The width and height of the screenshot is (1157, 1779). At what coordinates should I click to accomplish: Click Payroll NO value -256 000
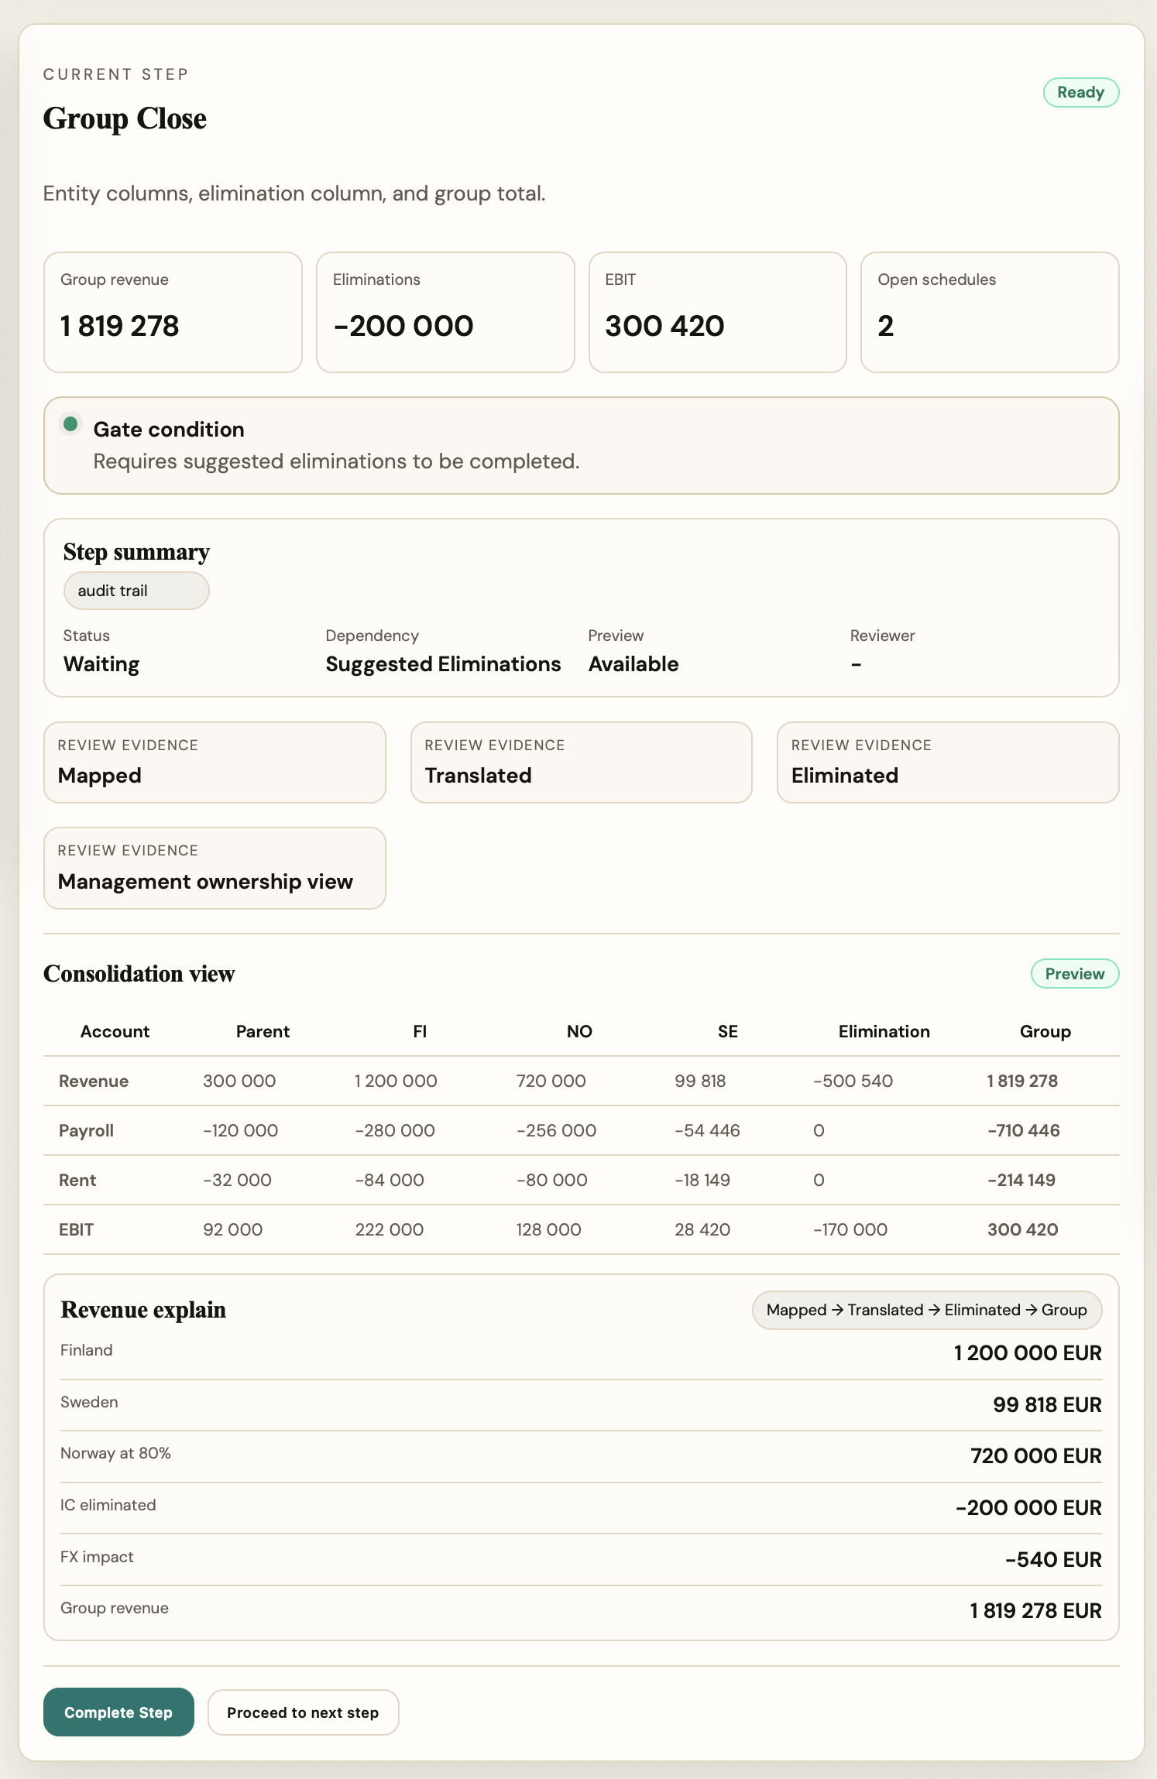coord(556,1130)
